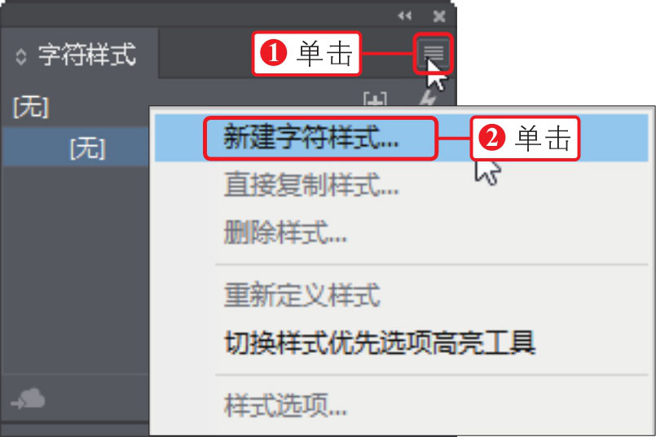This screenshot has width=656, height=437.
Task: Close the panel with the X icon
Action: coord(439,16)
